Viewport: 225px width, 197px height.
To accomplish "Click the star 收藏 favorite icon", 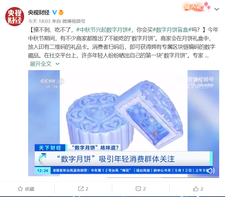I will click(20, 189).
